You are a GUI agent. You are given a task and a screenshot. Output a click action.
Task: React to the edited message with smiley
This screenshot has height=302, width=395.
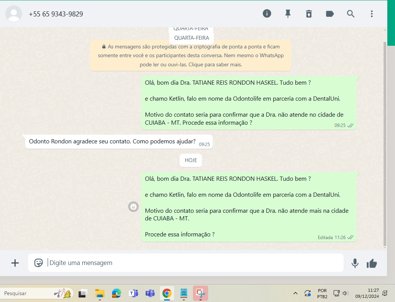click(133, 207)
